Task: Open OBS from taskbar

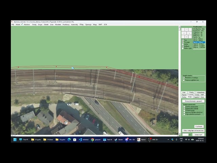Action: point(153,140)
